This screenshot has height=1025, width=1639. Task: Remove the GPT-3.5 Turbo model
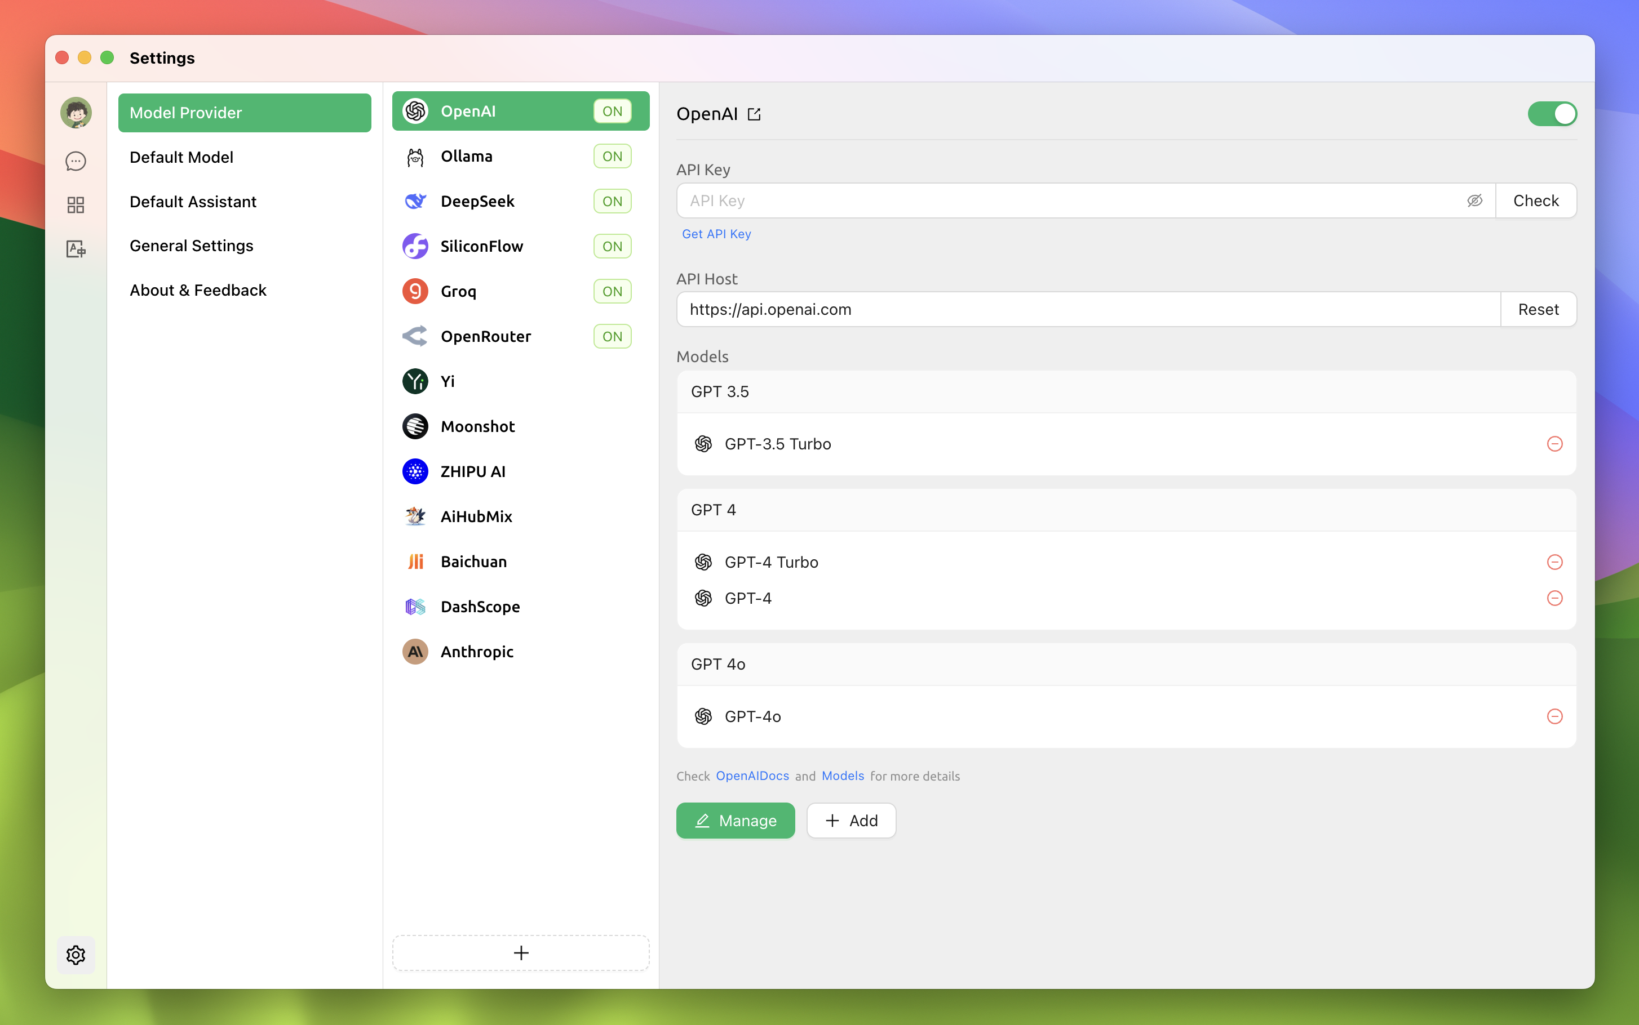click(x=1555, y=444)
